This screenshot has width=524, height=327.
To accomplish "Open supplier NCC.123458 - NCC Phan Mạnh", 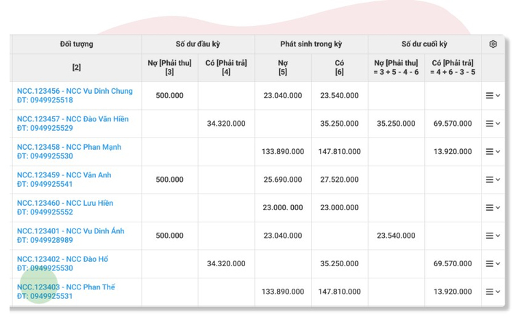I will point(69,147).
